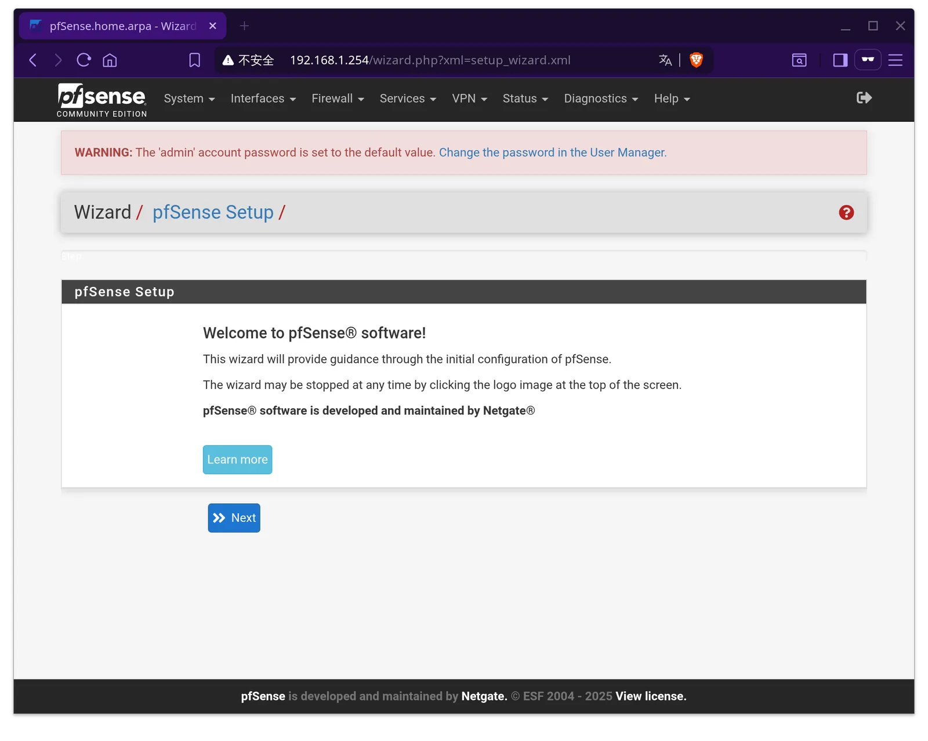Close the pfSense.home.arpa Wizard tab
The width and height of the screenshot is (928, 741).
coord(213,26)
